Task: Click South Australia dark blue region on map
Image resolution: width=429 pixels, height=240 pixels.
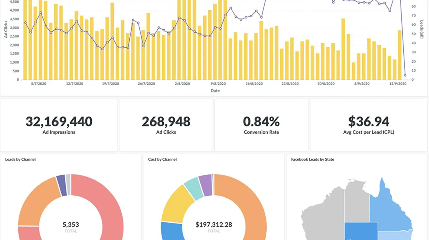Action: click(361, 231)
